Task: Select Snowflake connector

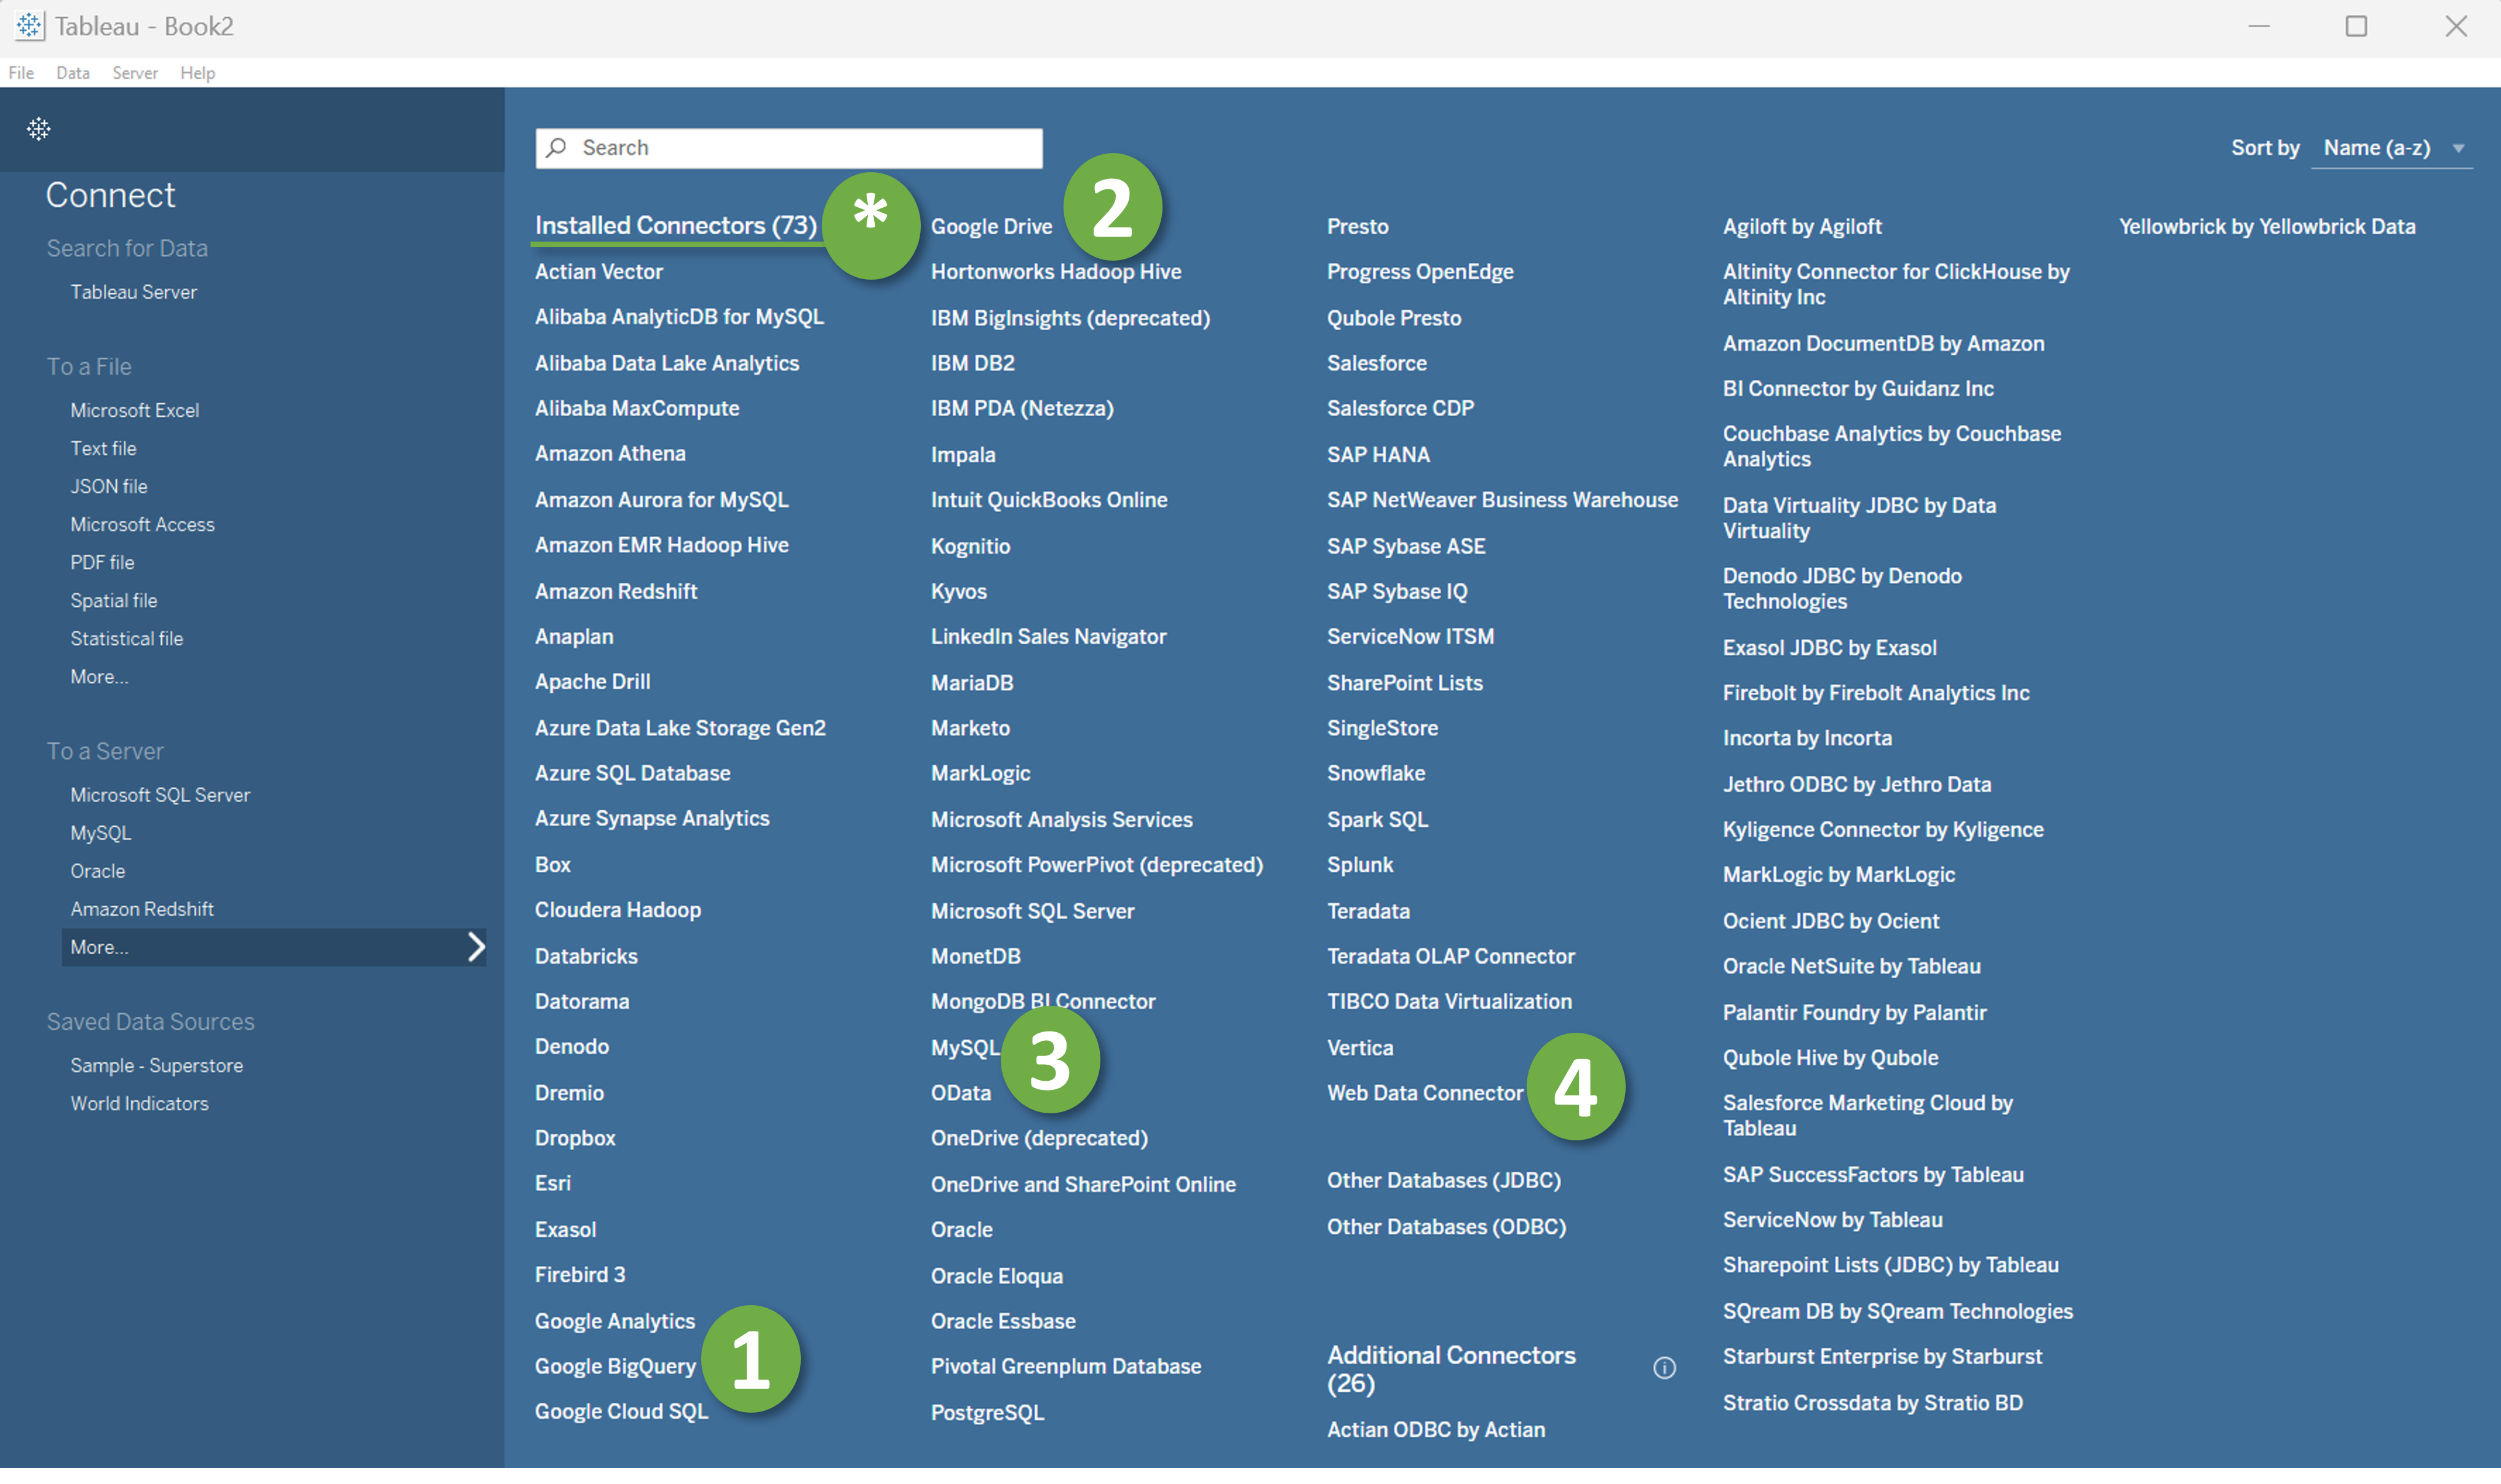Action: tap(1375, 773)
